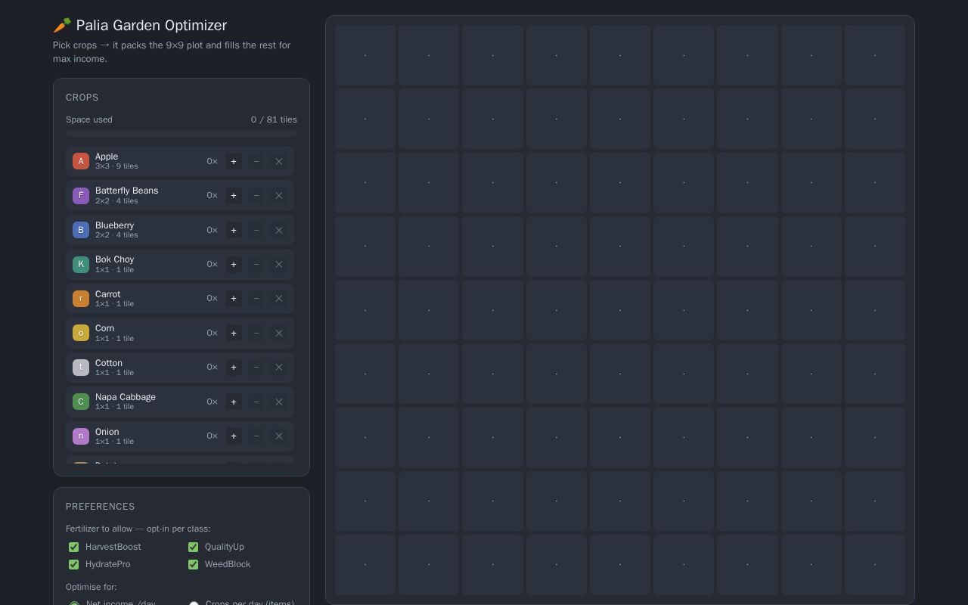The width and height of the screenshot is (968, 605).
Task: Uncheck HydratePro fertilizer checkbox
Action: pos(73,564)
